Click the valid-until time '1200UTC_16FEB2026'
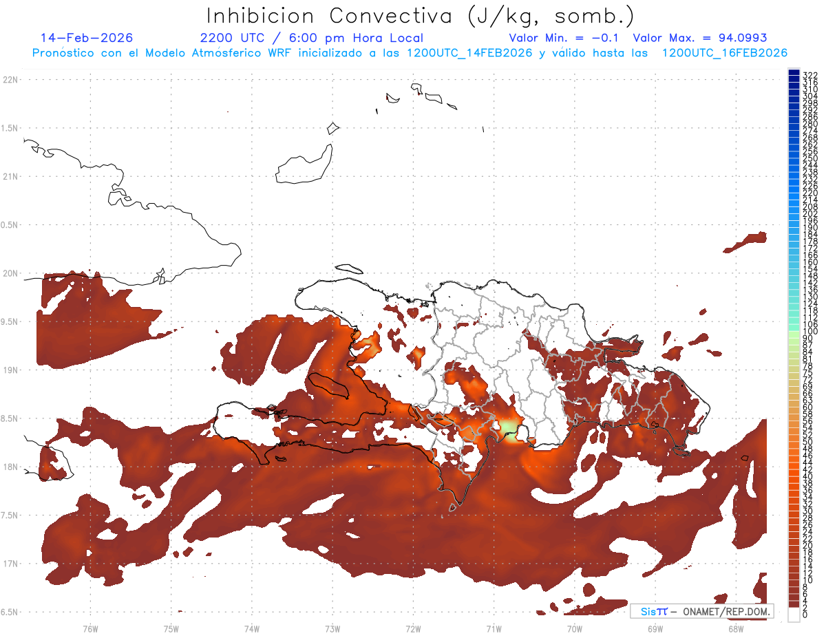This screenshot has width=826, height=638. point(724,53)
